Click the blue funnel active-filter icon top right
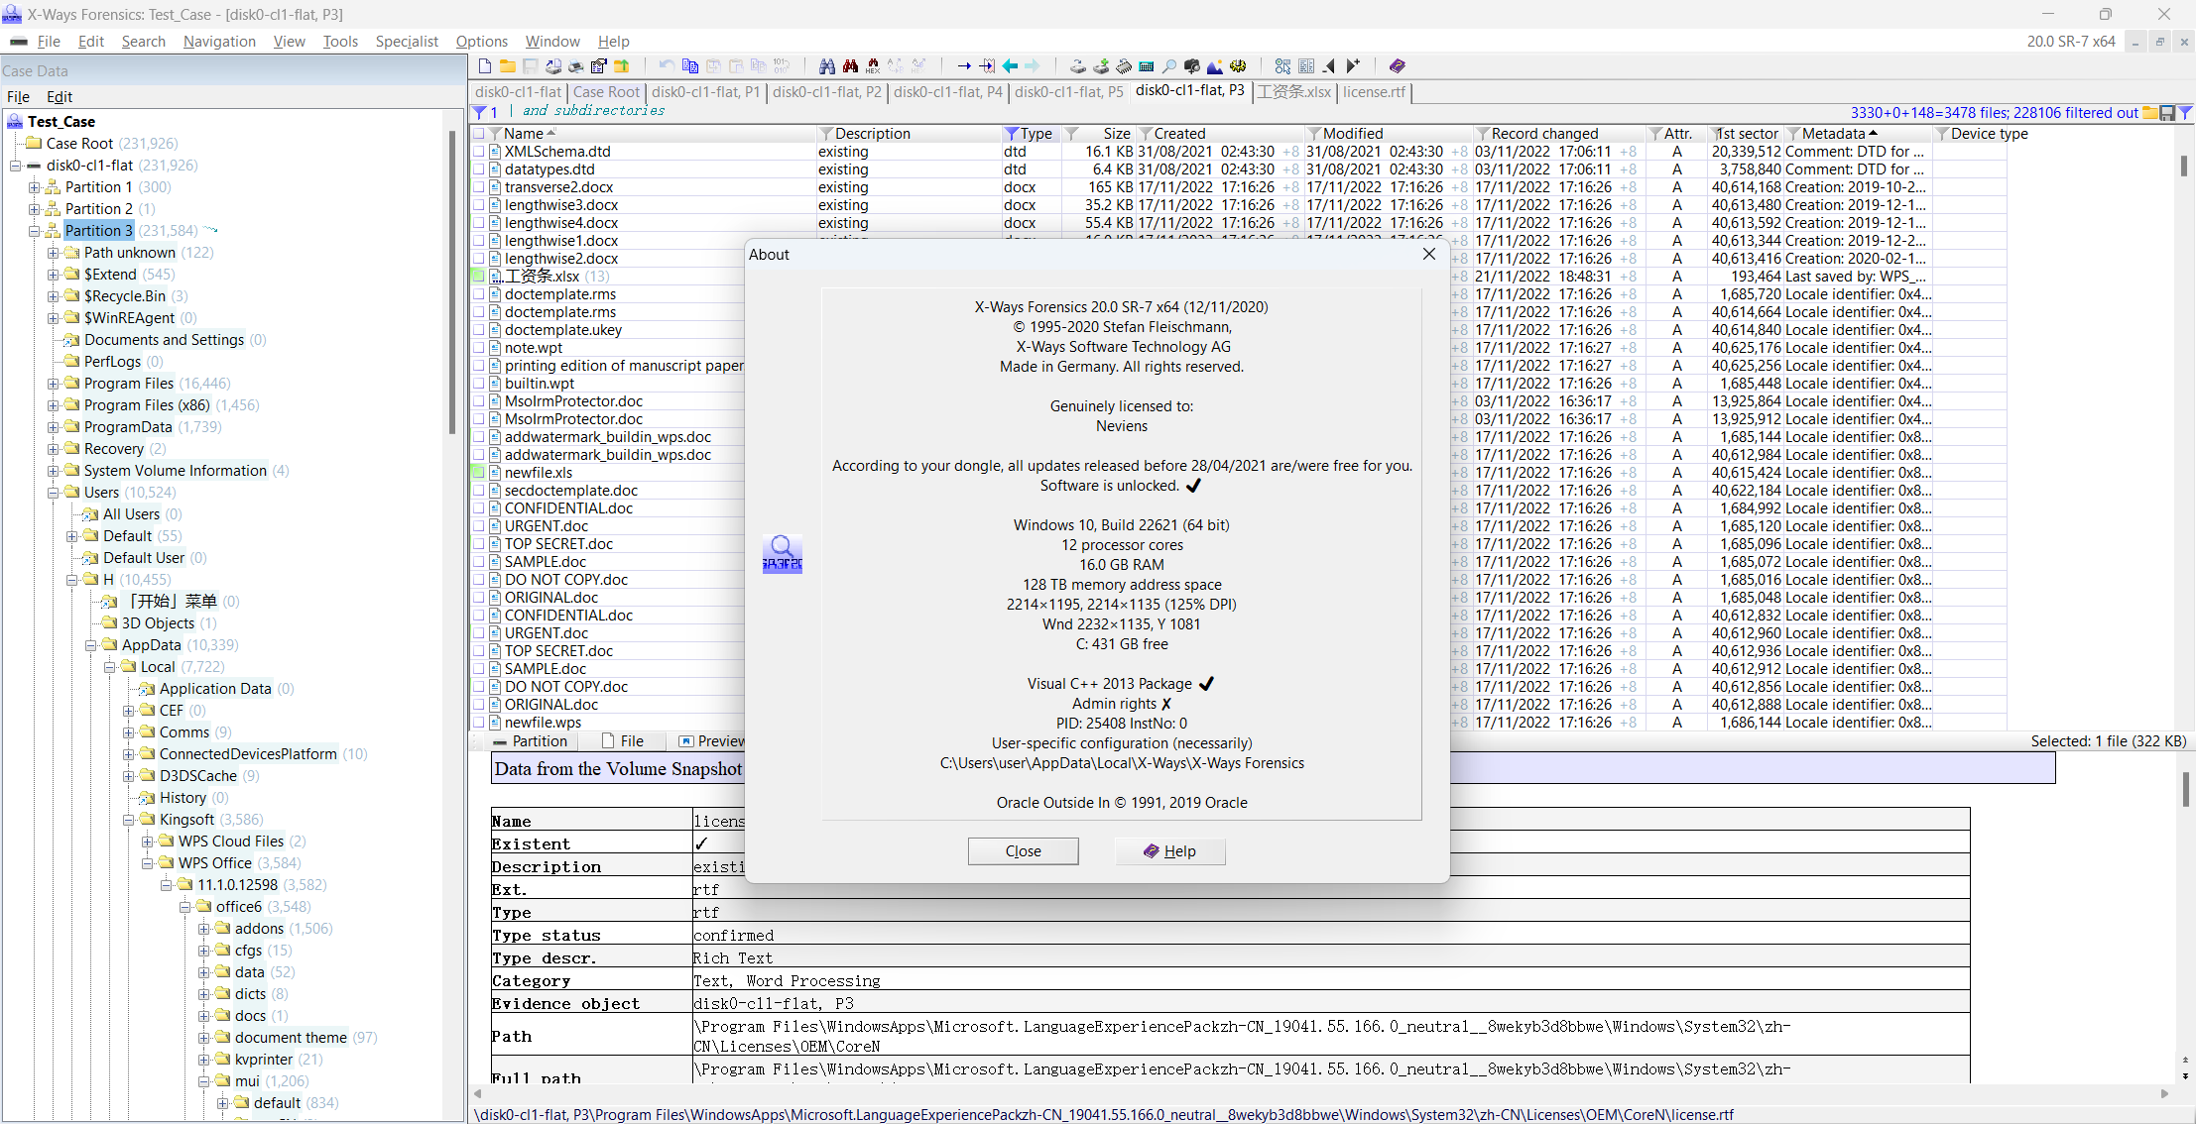Screen dimensions: 2196x1124 2185,113
